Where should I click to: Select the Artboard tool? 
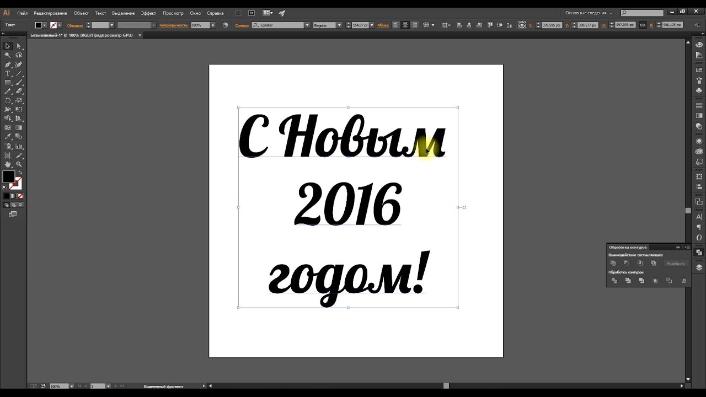[x=8, y=155]
